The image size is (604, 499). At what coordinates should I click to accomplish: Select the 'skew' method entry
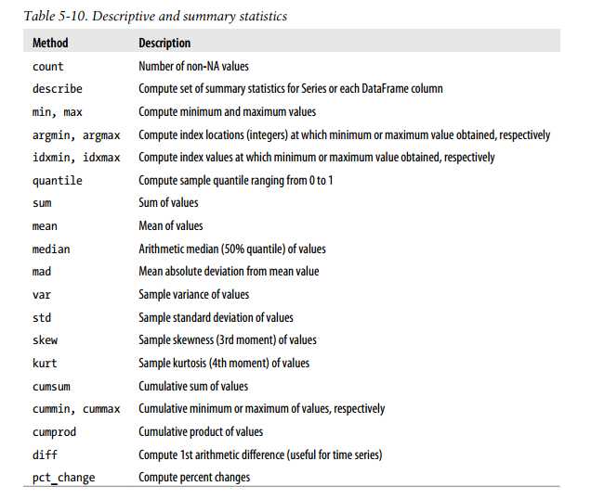click(45, 340)
